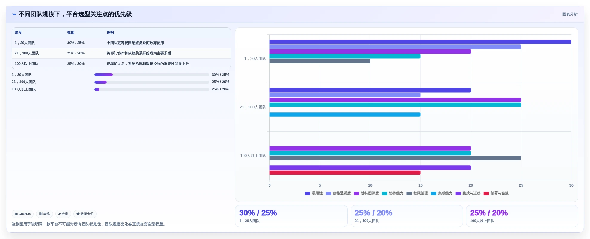This screenshot has width=590, height=239.
Task: Click the gray 权限治理 bar in the 1，20人团队 group
Action: pyautogui.click(x=320, y=61)
